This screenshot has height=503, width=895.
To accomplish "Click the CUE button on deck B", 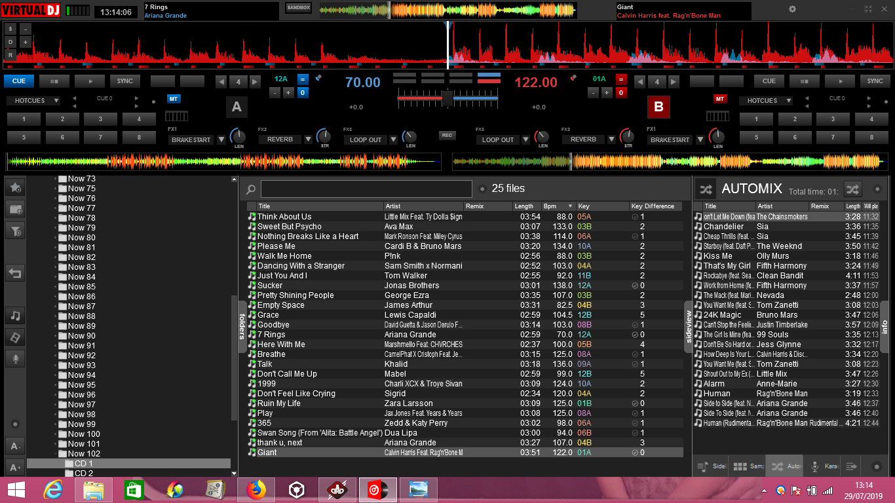I will (x=769, y=81).
